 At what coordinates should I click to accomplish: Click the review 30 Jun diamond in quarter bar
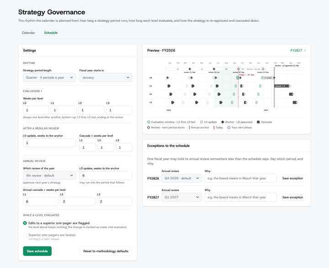coord(214,69)
